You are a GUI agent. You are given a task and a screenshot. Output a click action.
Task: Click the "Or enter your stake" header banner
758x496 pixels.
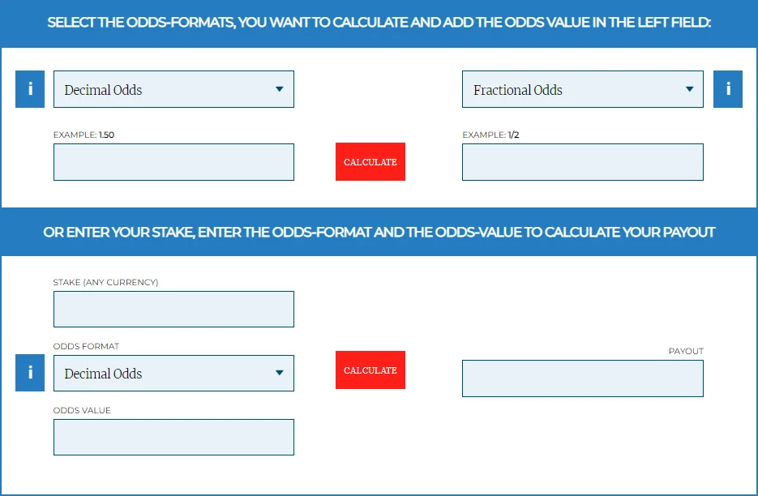pos(379,233)
